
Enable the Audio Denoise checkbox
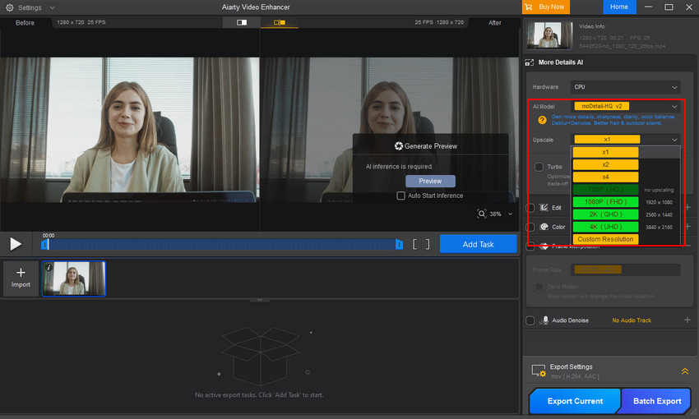point(530,320)
